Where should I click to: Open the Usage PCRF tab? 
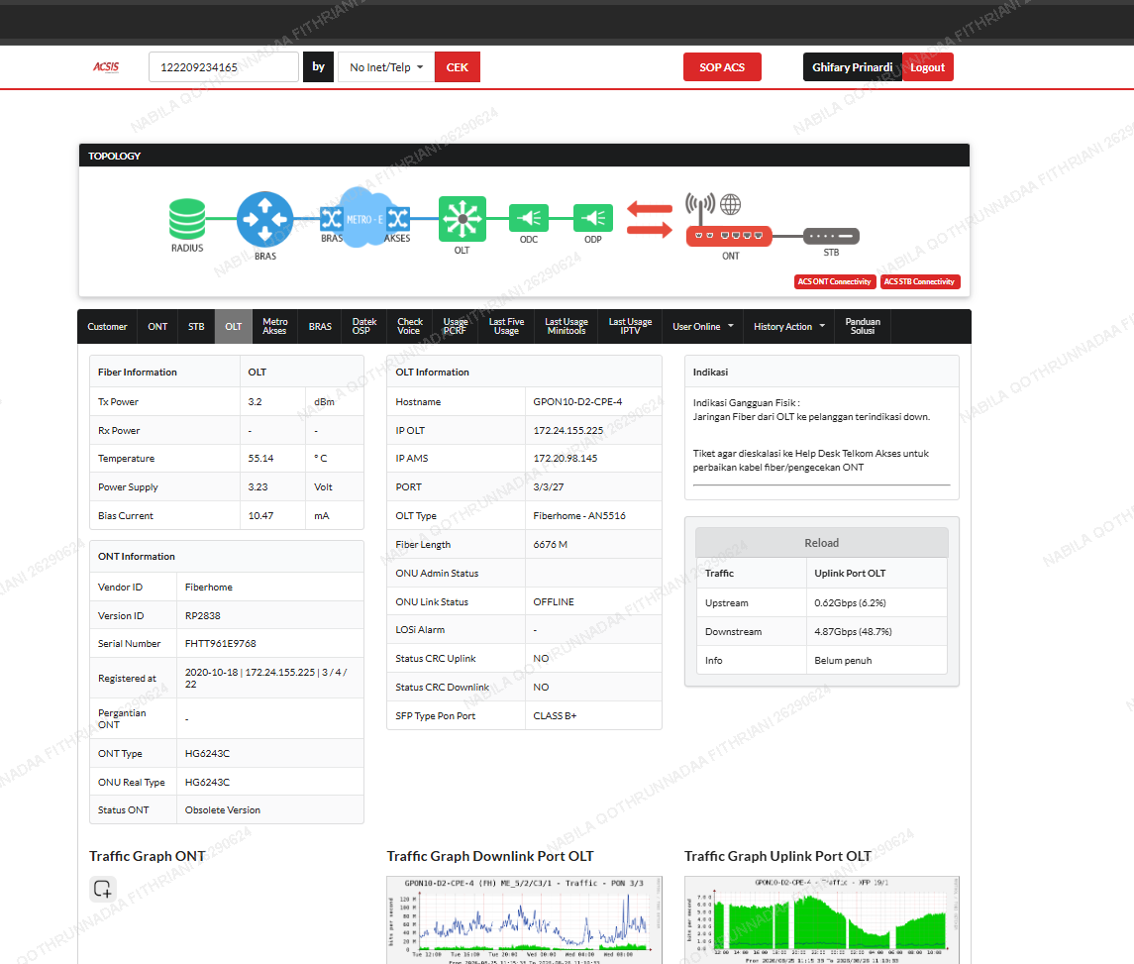(x=455, y=326)
